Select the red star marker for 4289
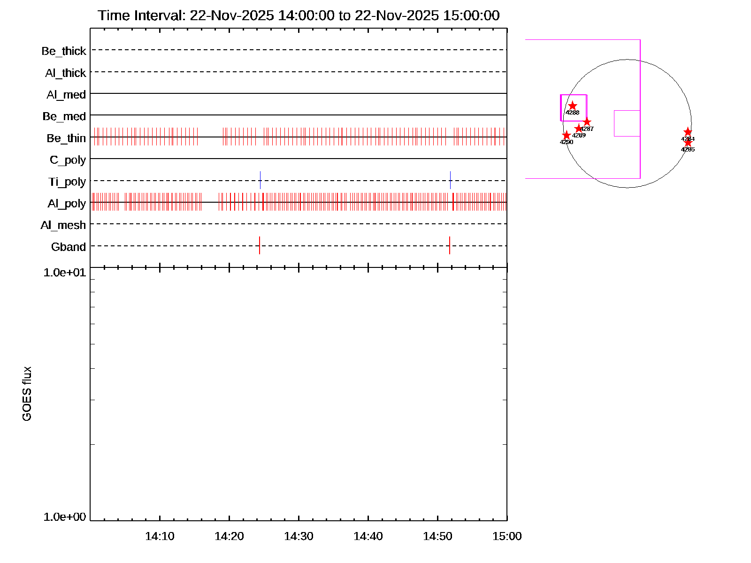The width and height of the screenshot is (751, 563). click(x=579, y=129)
